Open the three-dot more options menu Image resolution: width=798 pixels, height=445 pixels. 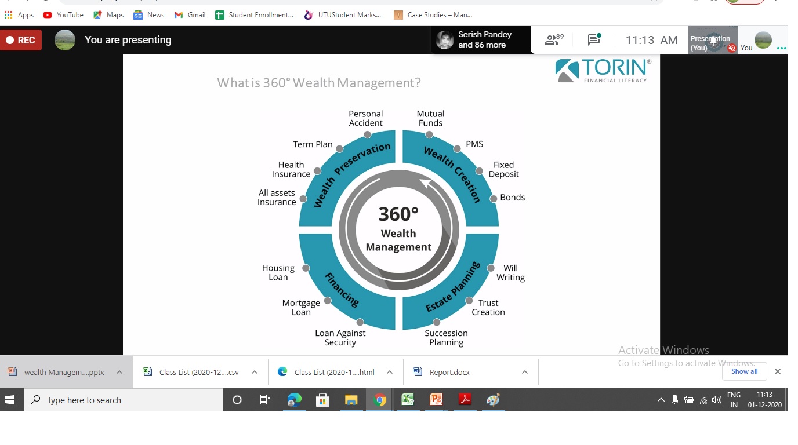click(x=782, y=48)
